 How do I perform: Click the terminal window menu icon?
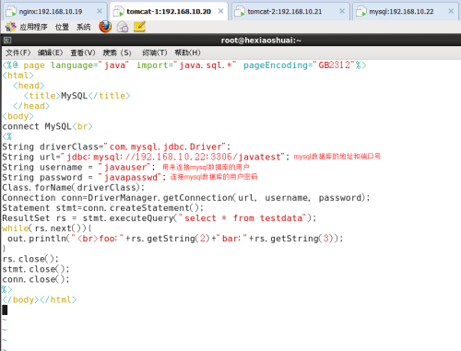click(7, 41)
